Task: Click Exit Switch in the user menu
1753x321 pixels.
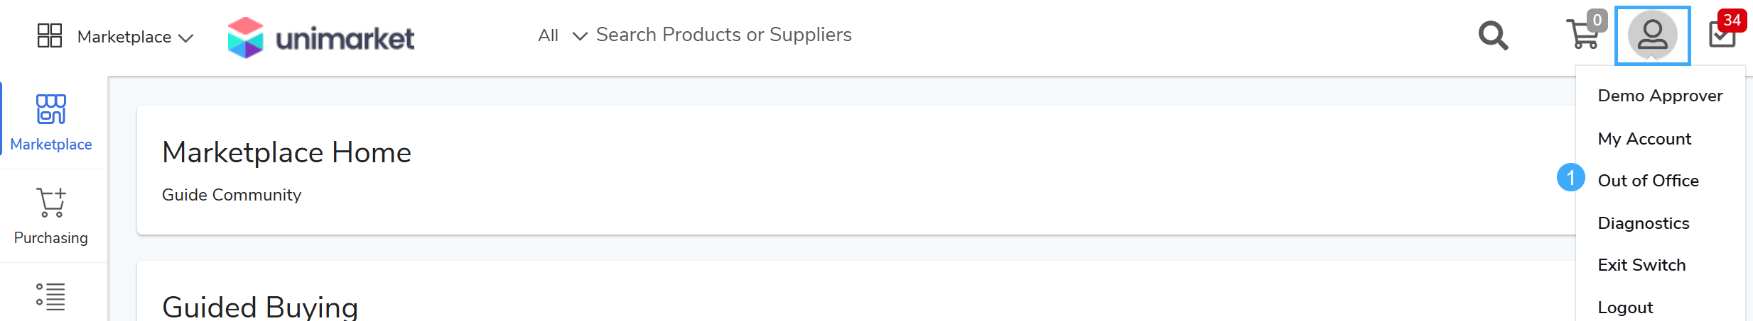Action: pos(1641,265)
